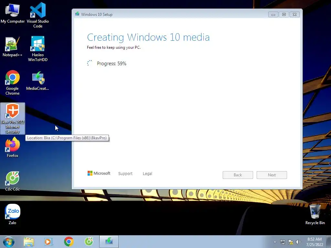Open the Windows Start menu orb

[x=9, y=242]
